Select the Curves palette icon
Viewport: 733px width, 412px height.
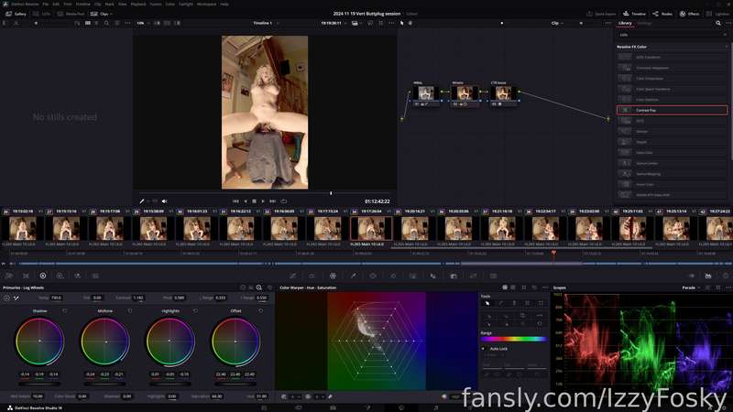[292, 276]
